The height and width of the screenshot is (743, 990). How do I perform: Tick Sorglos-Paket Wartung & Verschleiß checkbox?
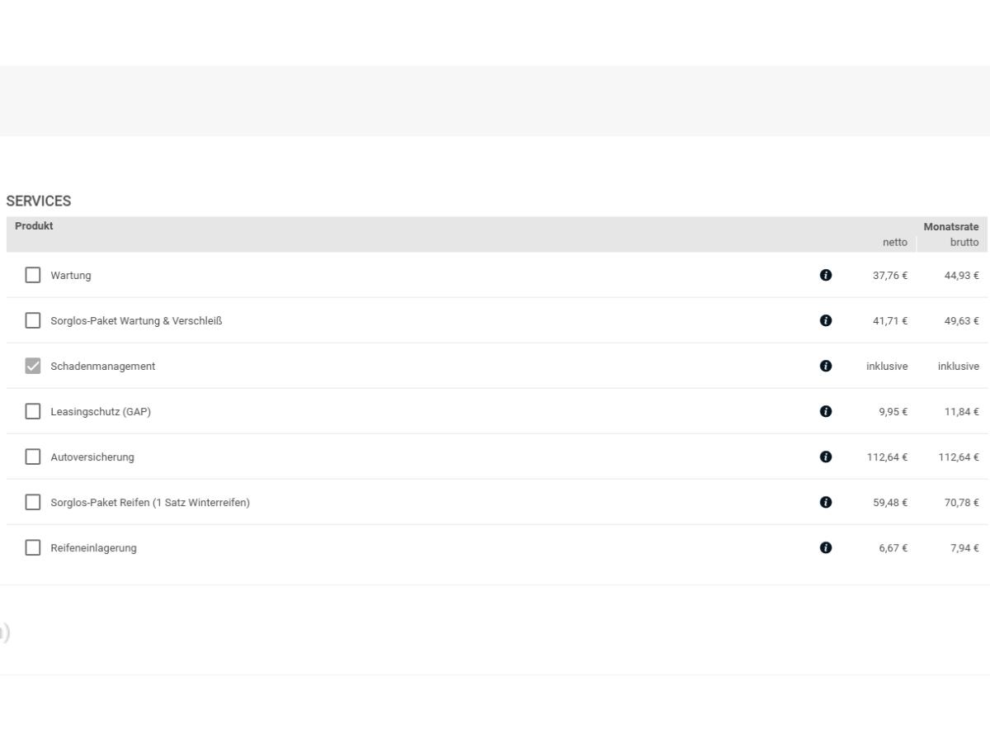click(x=33, y=320)
